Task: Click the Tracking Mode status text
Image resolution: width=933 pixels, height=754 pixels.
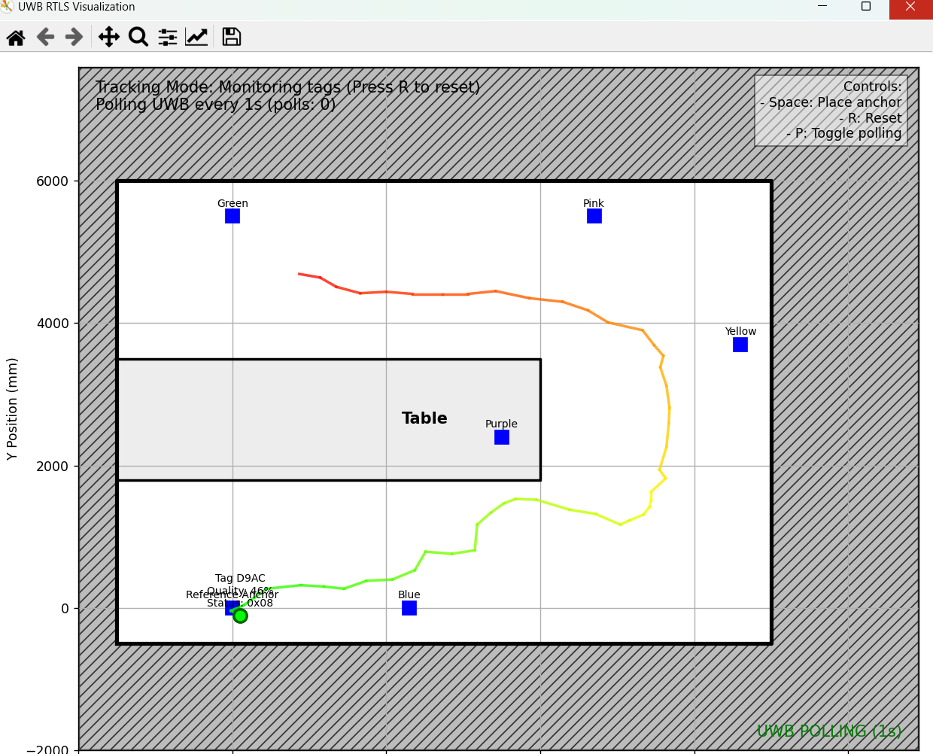Action: pyautogui.click(x=287, y=87)
